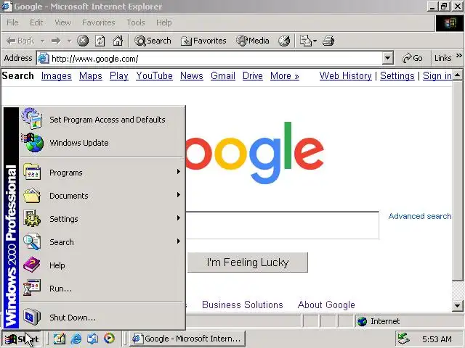Click the Start button
This screenshot has height=348, width=465.
(x=22, y=339)
